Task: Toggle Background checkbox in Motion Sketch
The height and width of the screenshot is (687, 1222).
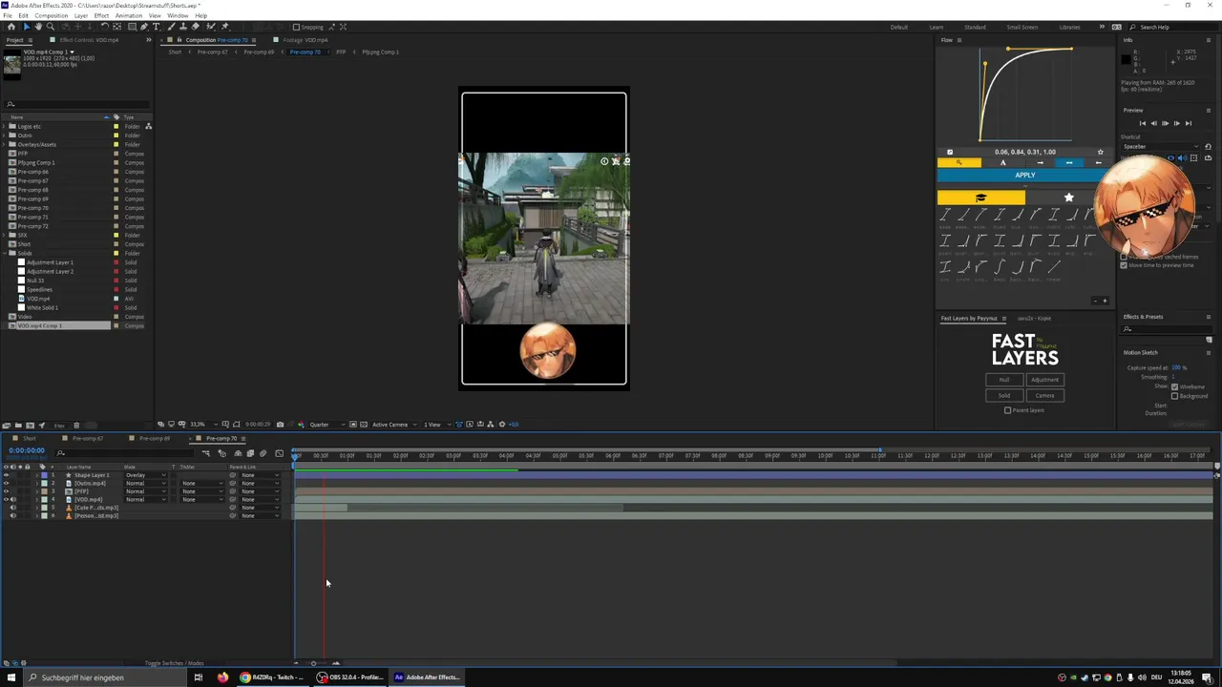Action: point(1174,395)
